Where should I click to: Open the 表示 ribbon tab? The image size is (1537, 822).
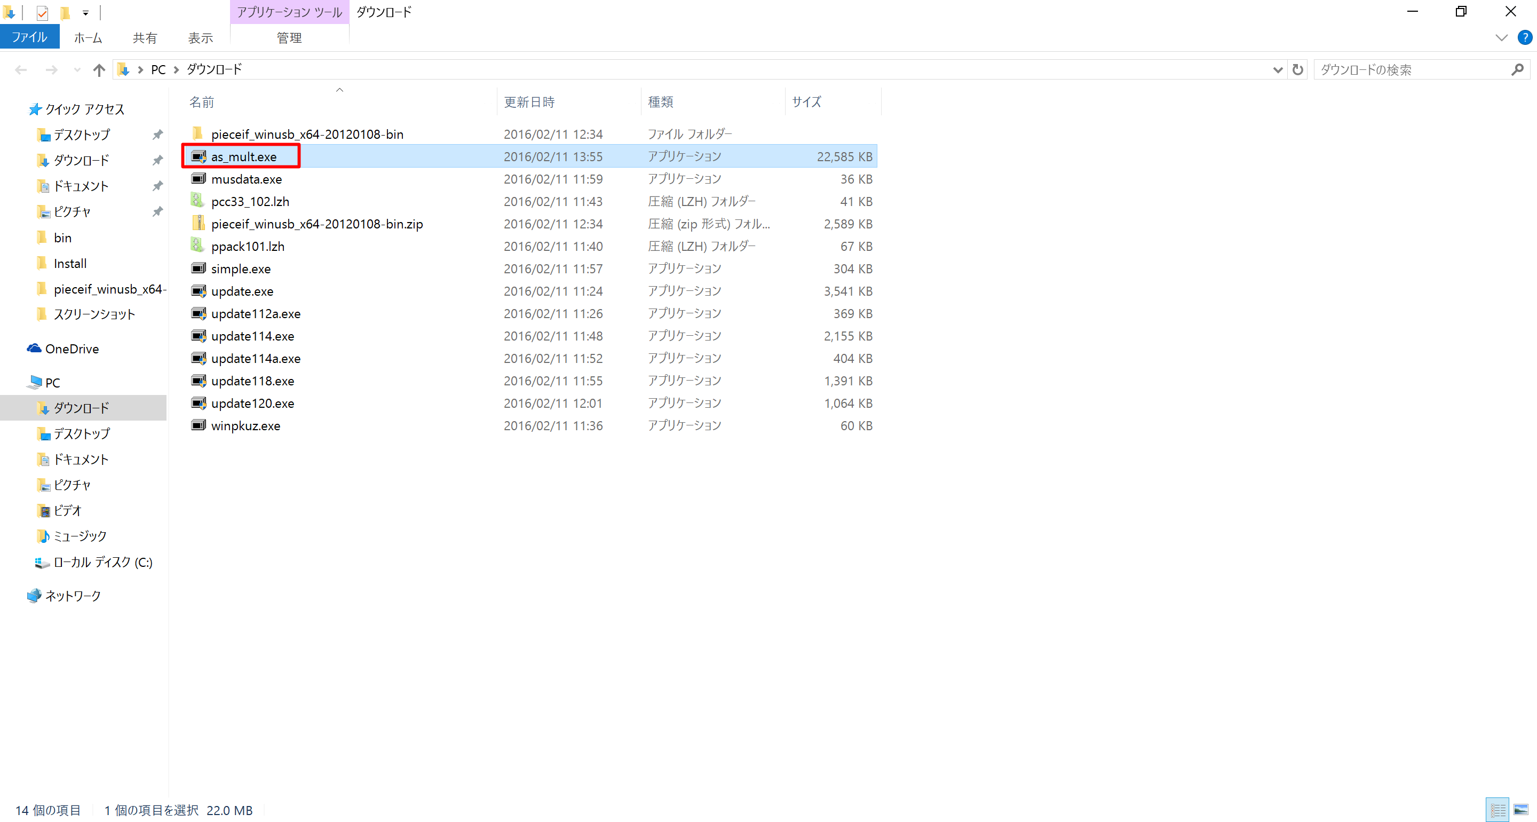(x=201, y=37)
